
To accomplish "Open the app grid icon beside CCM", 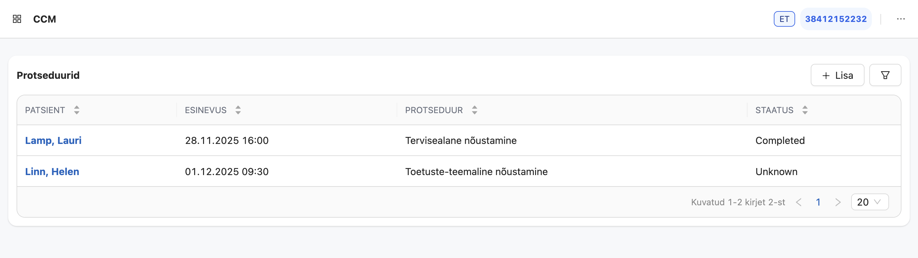I will click(x=17, y=19).
